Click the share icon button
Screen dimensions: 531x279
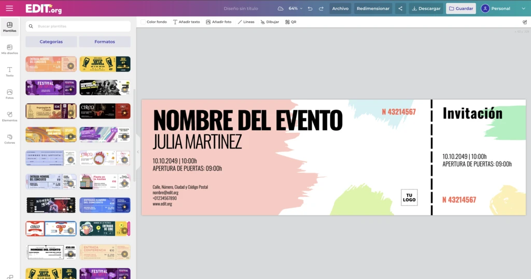pos(400,9)
